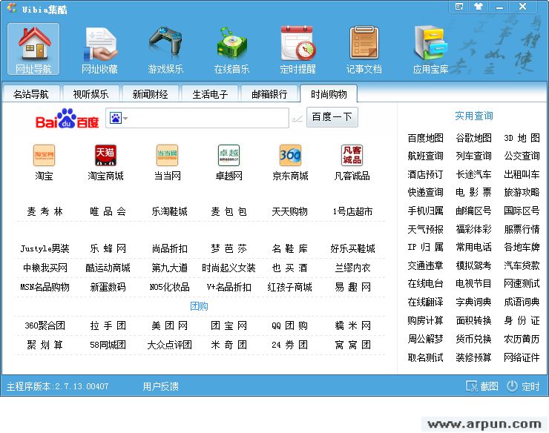The image size is (549, 433).
Task: Expand the search engine paw dropdown
Action: (119, 119)
